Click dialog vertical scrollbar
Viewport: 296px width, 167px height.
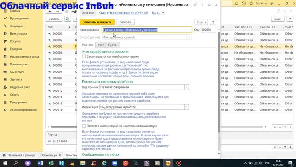click(x=219, y=82)
